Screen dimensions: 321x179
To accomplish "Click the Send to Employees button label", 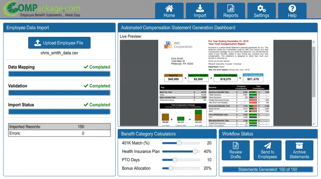I will [267, 154].
